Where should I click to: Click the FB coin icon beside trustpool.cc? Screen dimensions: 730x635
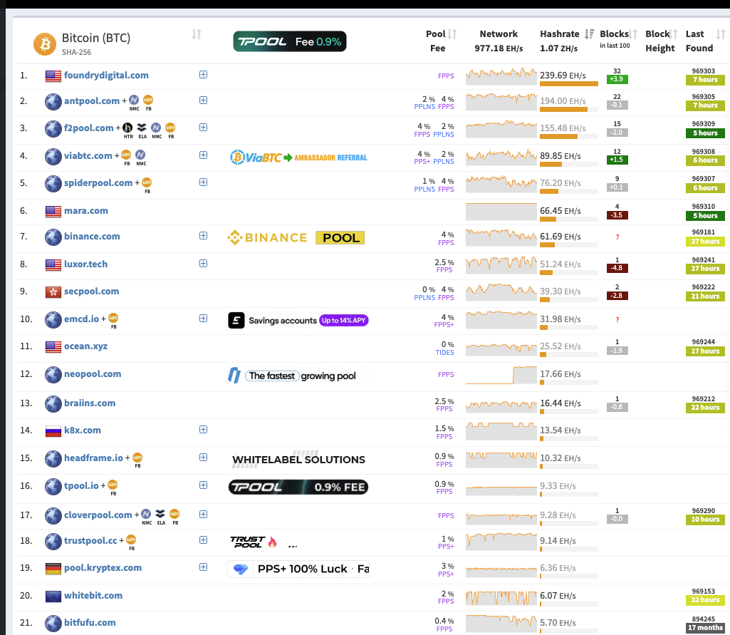coord(131,540)
